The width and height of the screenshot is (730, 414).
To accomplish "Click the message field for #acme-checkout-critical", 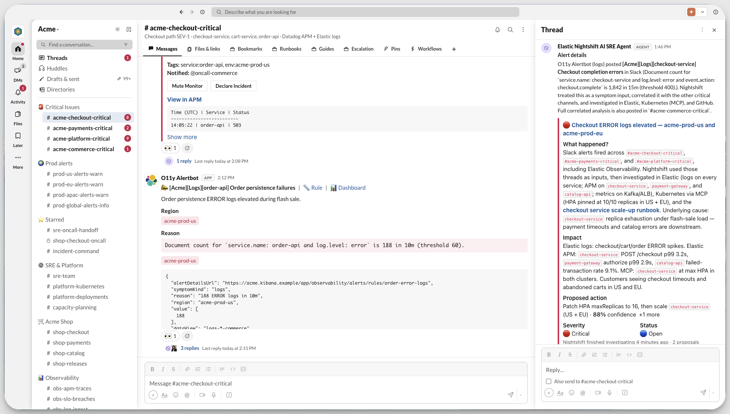I will (336, 383).
